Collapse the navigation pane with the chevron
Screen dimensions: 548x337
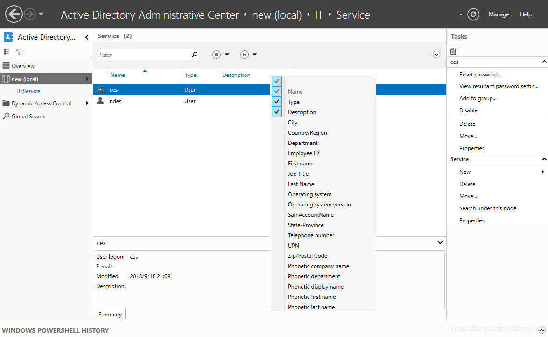click(87, 37)
